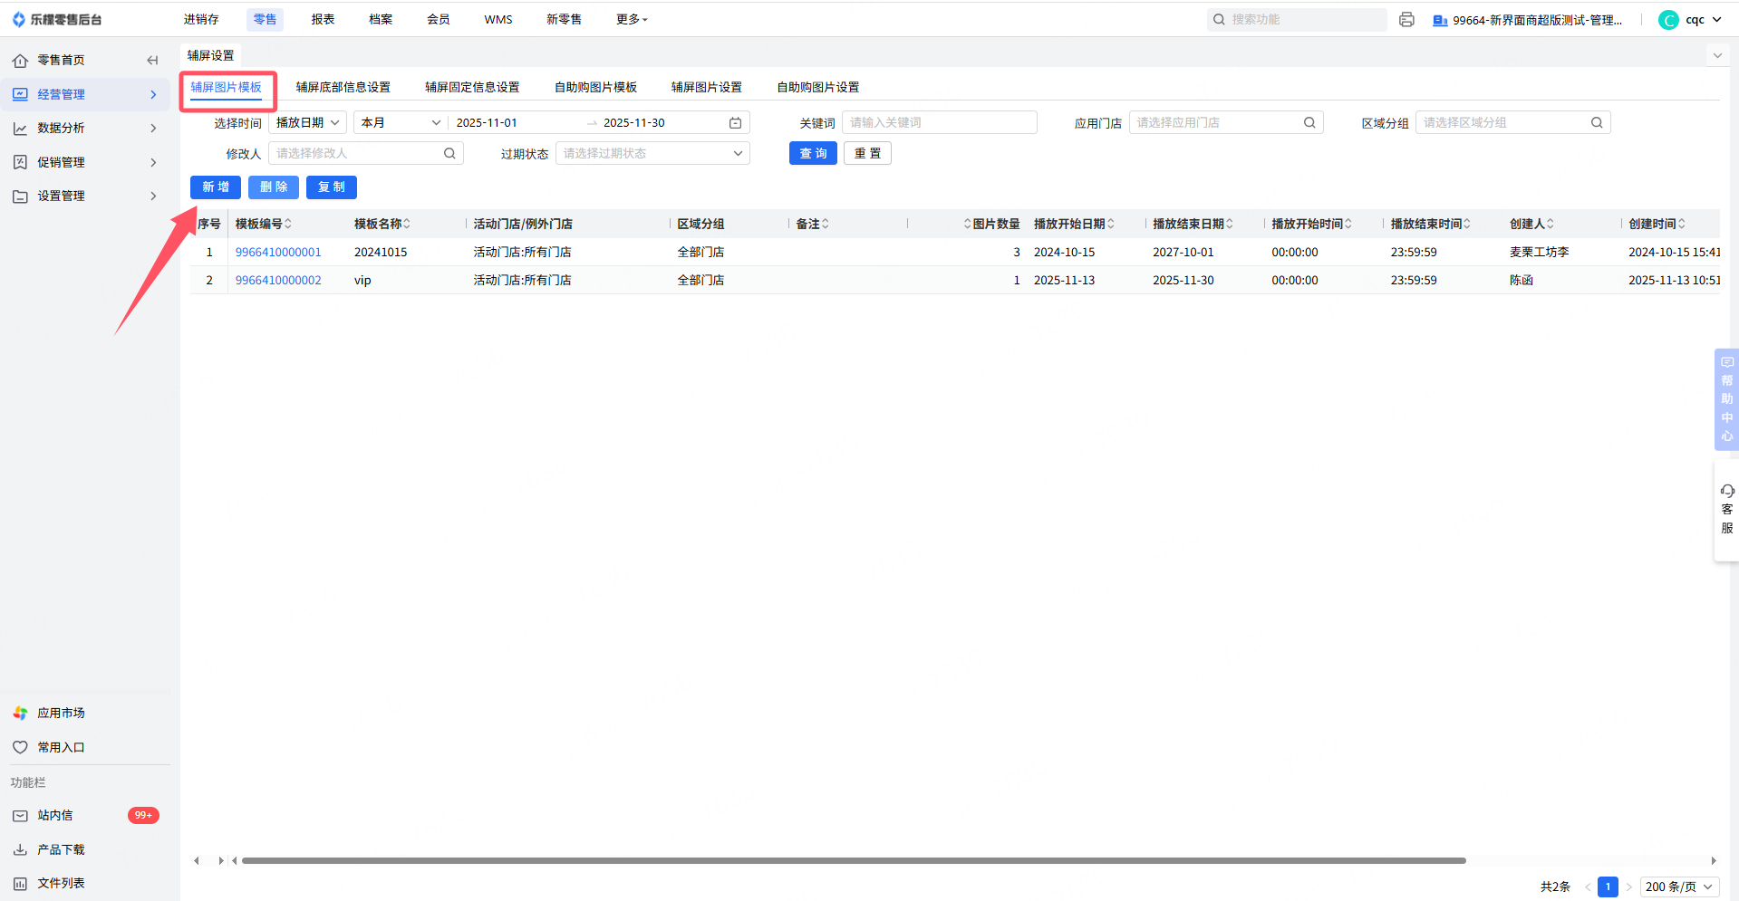Sort the table by 创建时间
The height and width of the screenshot is (901, 1739).
(1682, 224)
